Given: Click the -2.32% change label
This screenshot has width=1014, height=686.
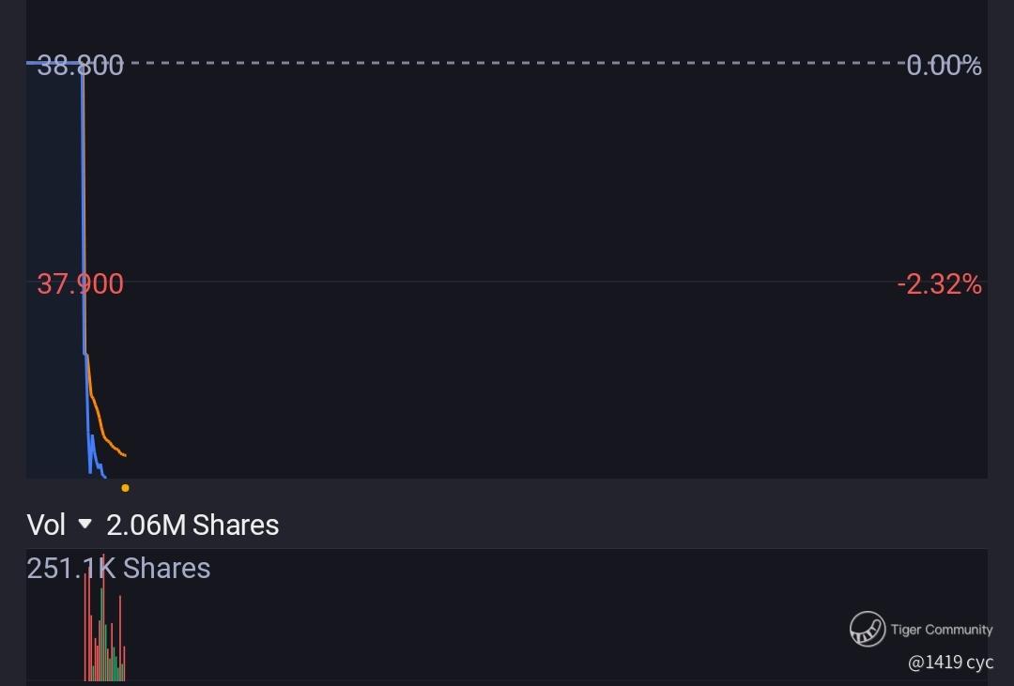Looking at the screenshot, I should (x=939, y=283).
